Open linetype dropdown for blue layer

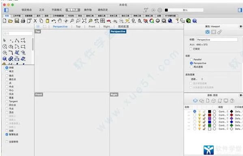(x=223, y=122)
